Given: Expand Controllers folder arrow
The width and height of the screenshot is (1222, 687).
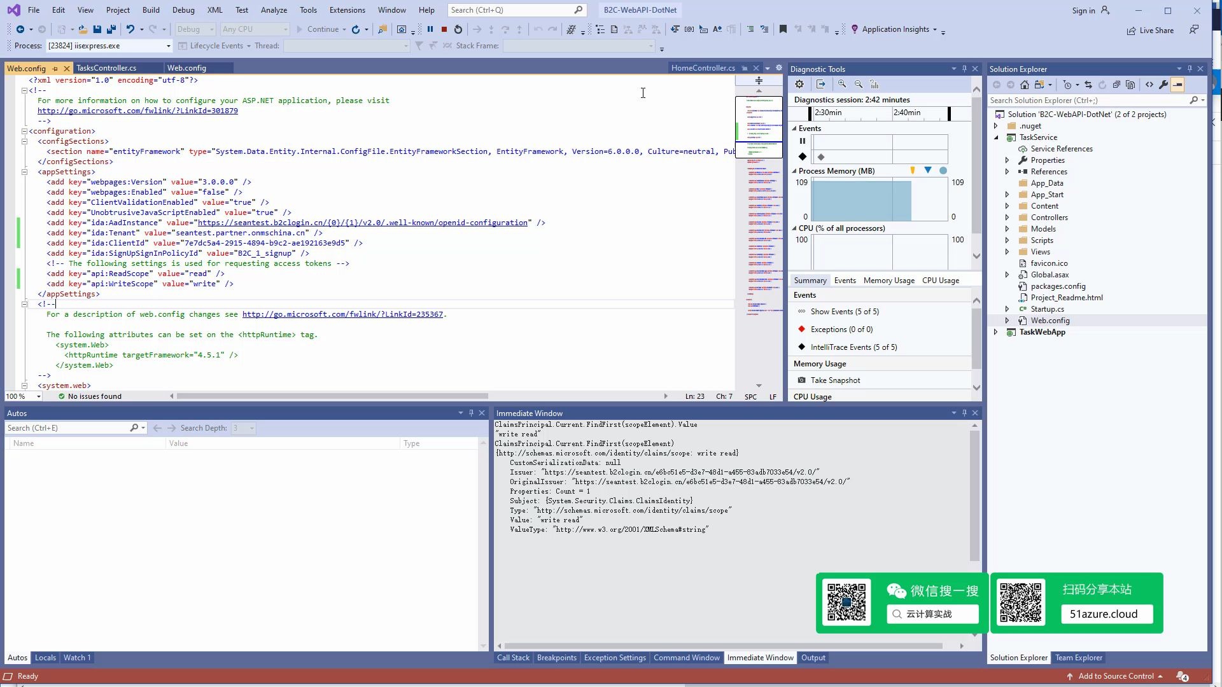Looking at the screenshot, I should pos(1007,218).
